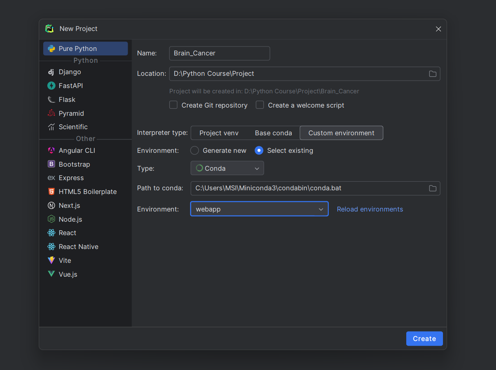Image resolution: width=496 pixels, height=370 pixels.
Task: Click the Reload environments link
Action: (x=370, y=209)
